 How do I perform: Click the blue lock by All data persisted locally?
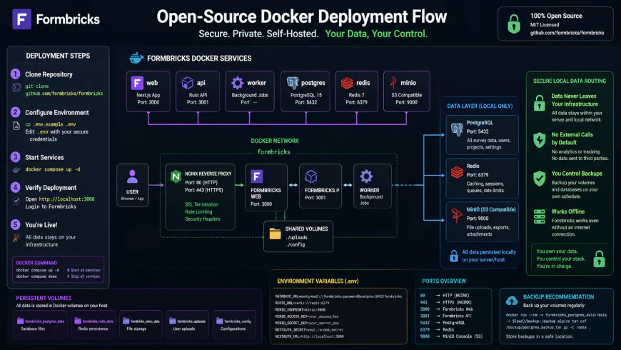tap(454, 256)
